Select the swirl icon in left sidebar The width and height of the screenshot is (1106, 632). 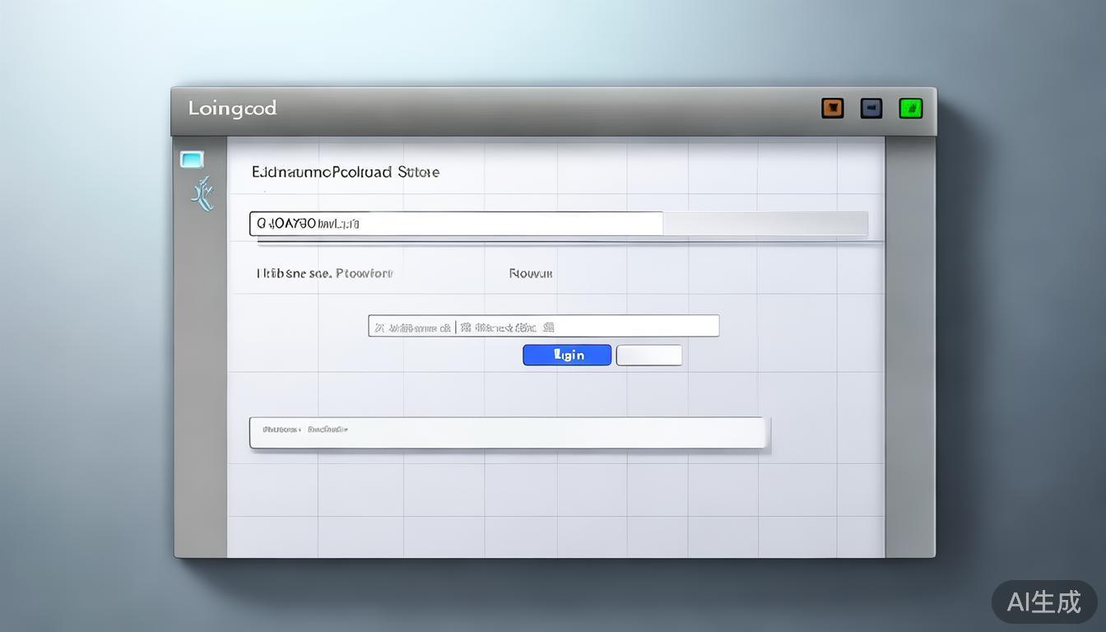[202, 194]
